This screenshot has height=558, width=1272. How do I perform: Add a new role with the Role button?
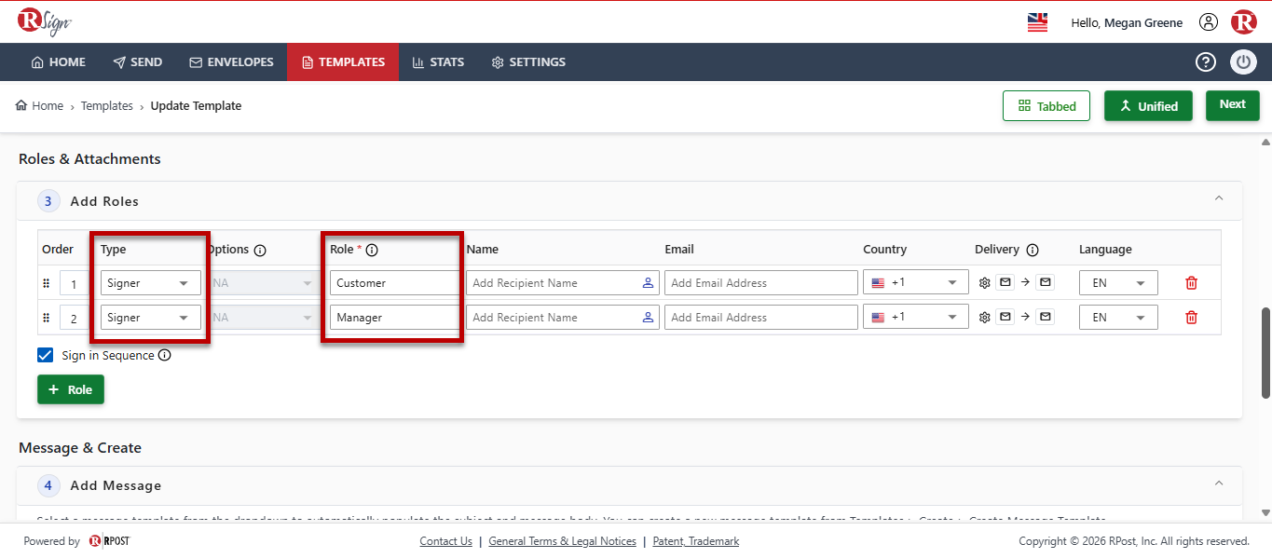[x=71, y=389]
